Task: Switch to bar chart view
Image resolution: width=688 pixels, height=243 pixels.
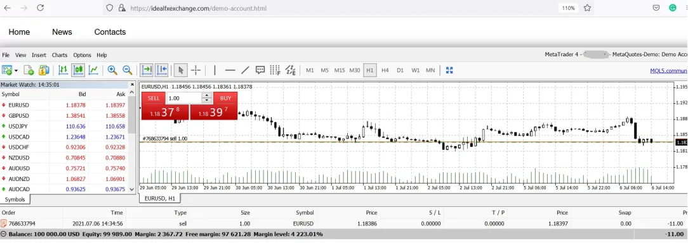Action: (x=63, y=70)
